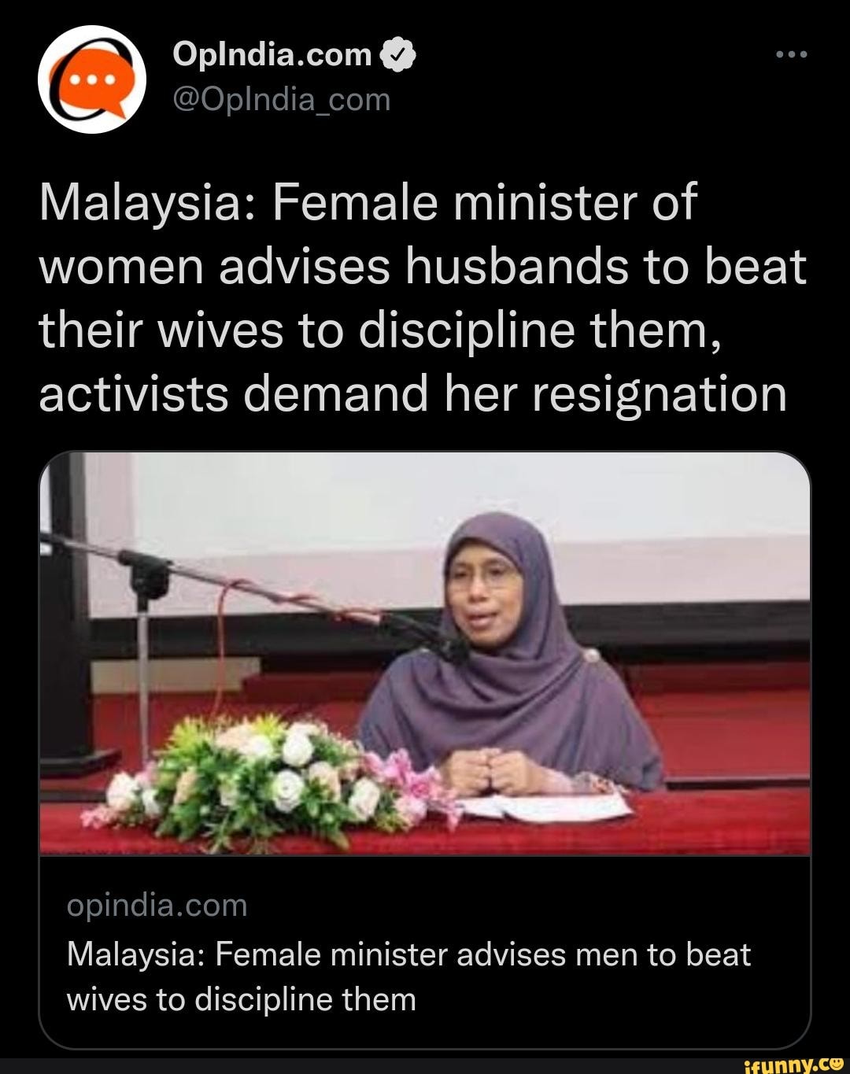Open the @OpIndia_com handle link
The width and height of the screenshot is (850, 1074).
tap(280, 99)
